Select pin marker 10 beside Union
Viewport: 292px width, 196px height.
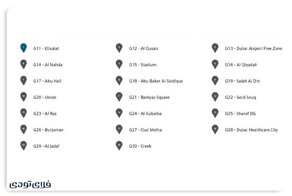23,97
